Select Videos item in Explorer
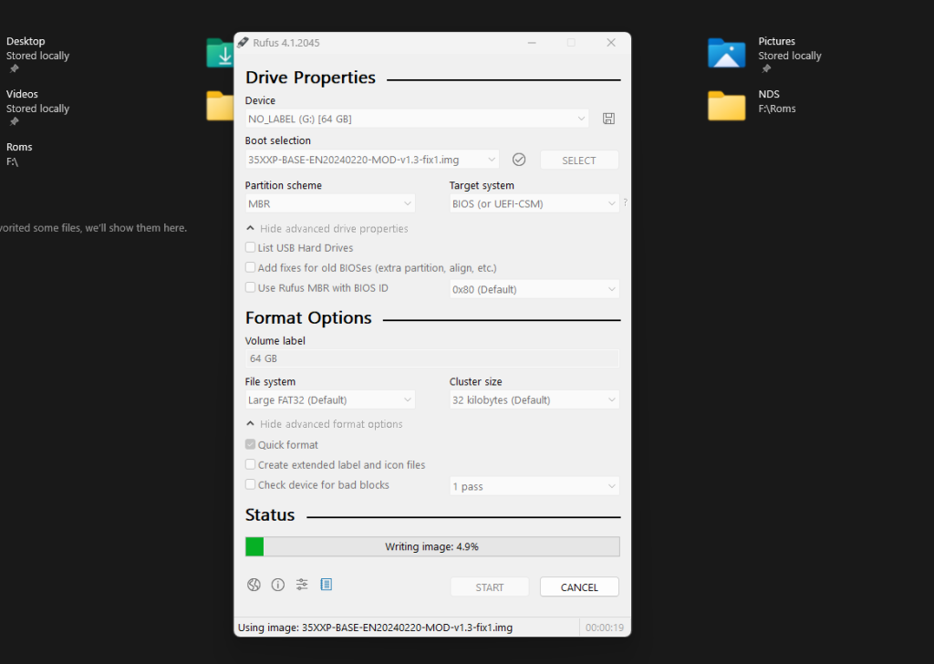 38,108
